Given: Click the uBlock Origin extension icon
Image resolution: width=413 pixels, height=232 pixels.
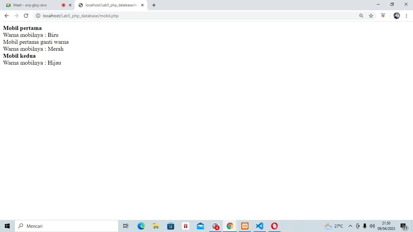Looking at the screenshot, I should coord(383,16).
